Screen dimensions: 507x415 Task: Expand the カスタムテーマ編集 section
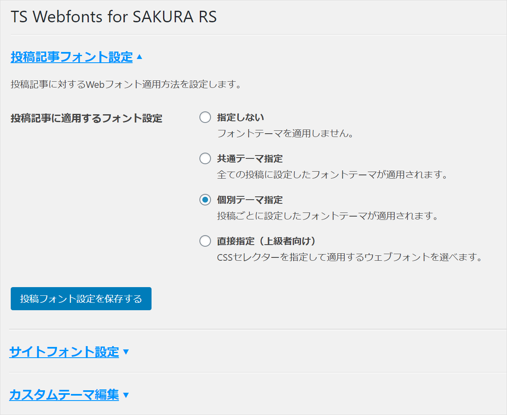pos(64,395)
